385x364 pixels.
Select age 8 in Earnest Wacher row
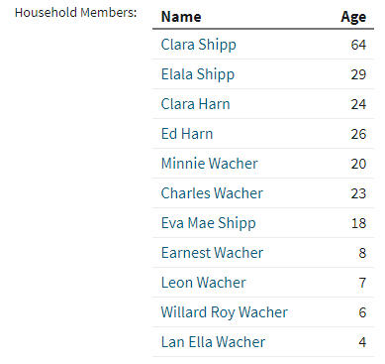[x=362, y=253]
